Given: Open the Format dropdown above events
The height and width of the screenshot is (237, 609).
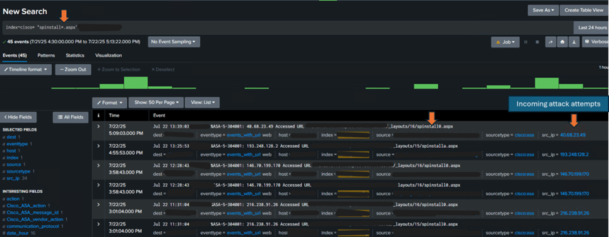Looking at the screenshot, I should tap(109, 102).
